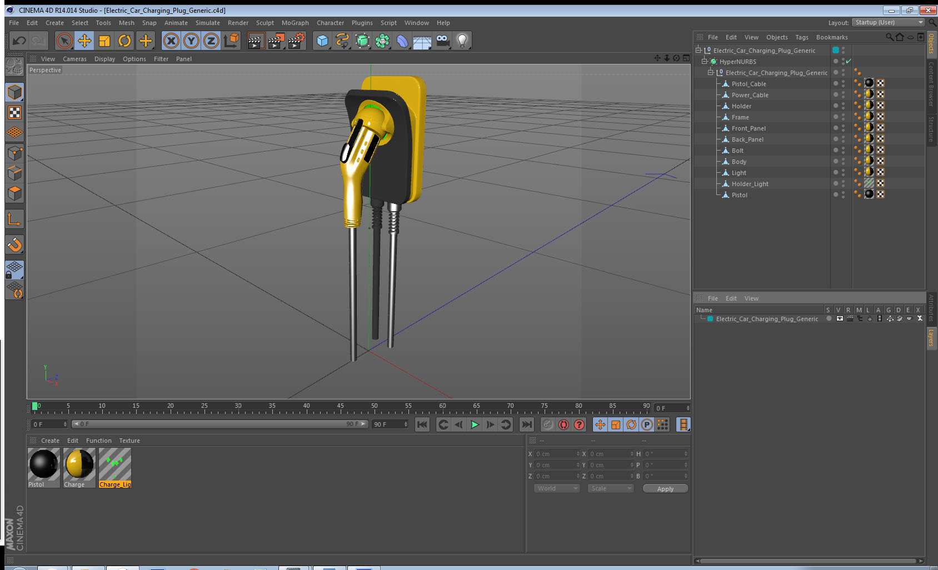Open the viewport Cameras menu
The width and height of the screenshot is (938, 570).
pyautogui.click(x=74, y=59)
